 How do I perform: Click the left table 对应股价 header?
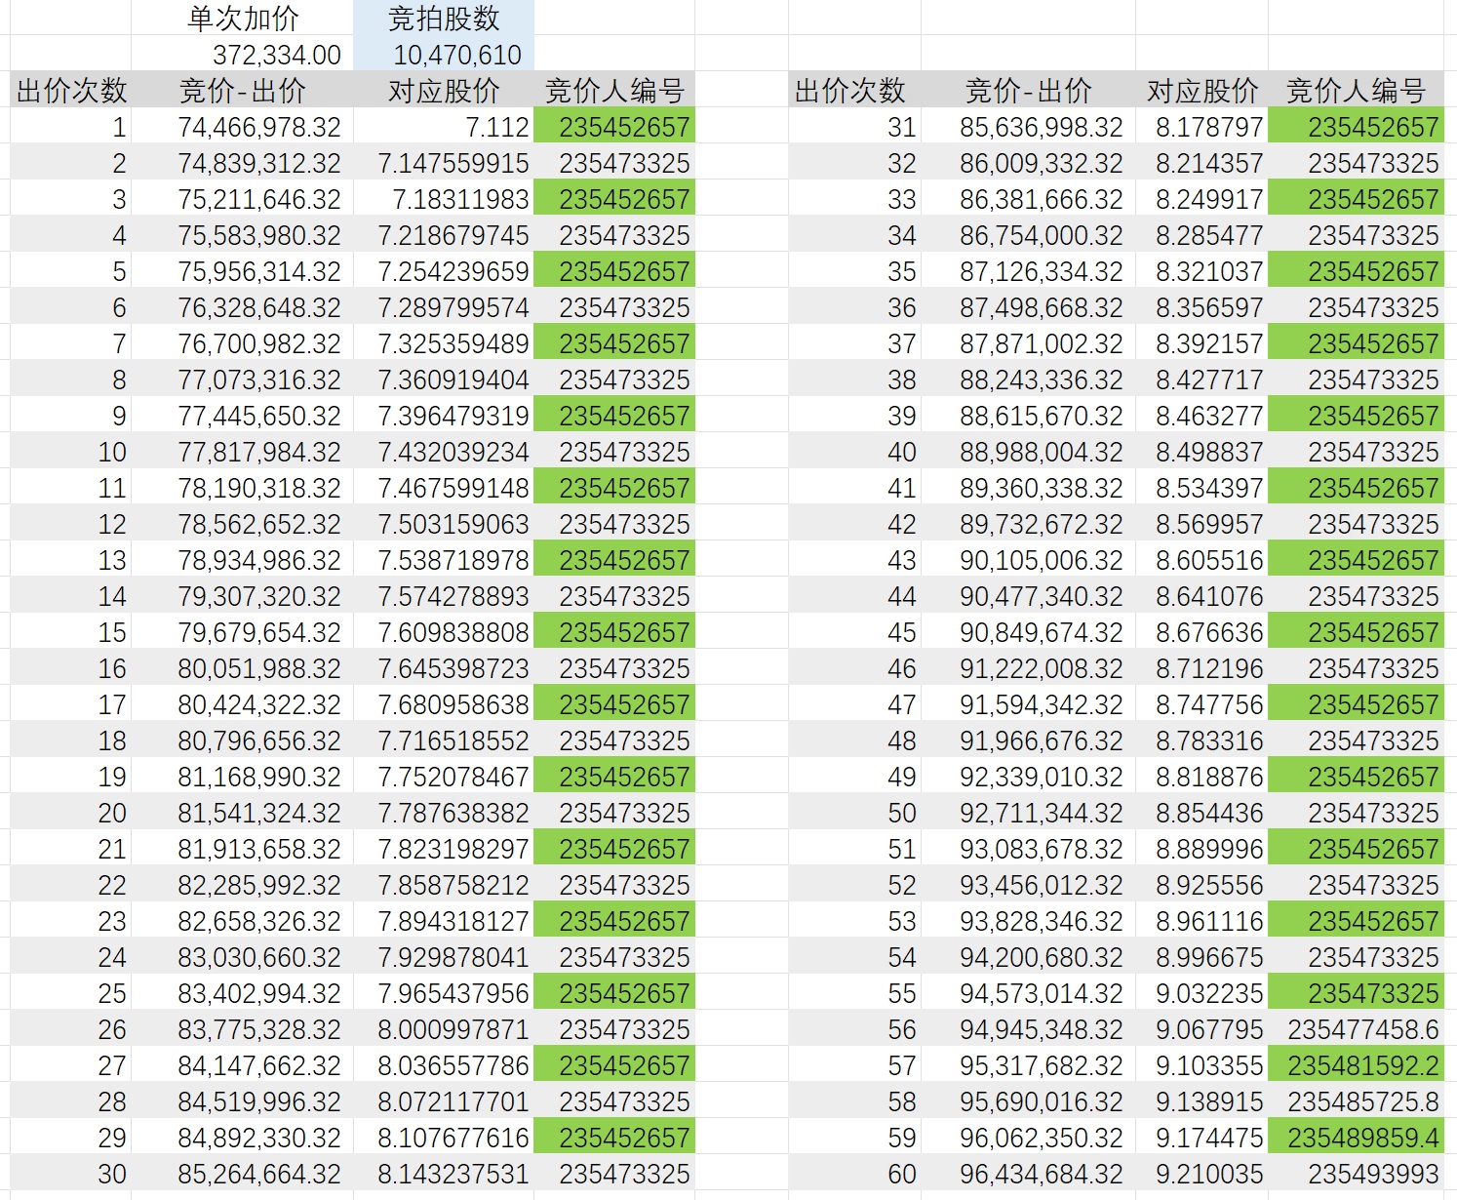(444, 91)
